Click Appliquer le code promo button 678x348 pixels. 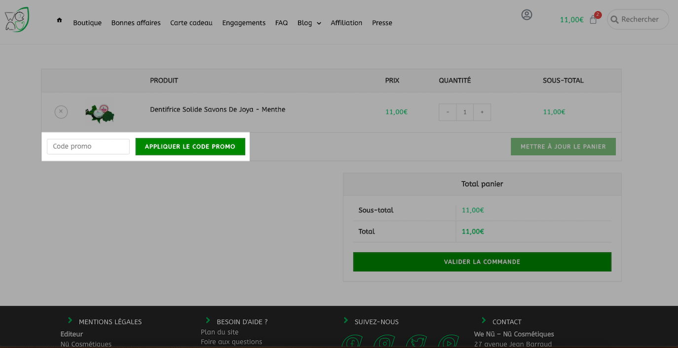point(190,147)
